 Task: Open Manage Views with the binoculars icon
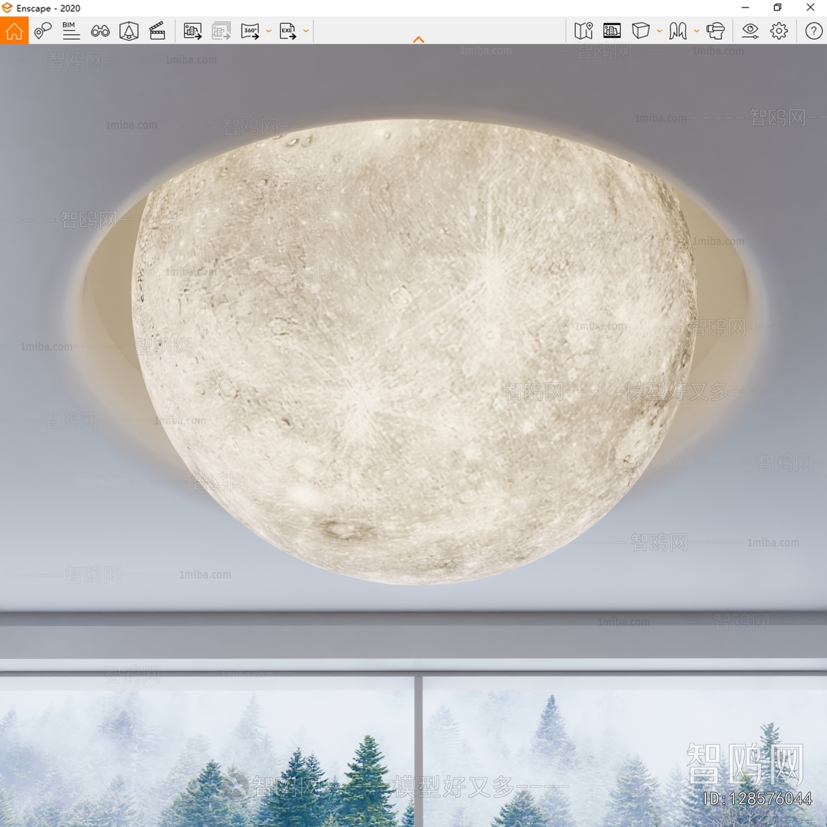tap(100, 32)
